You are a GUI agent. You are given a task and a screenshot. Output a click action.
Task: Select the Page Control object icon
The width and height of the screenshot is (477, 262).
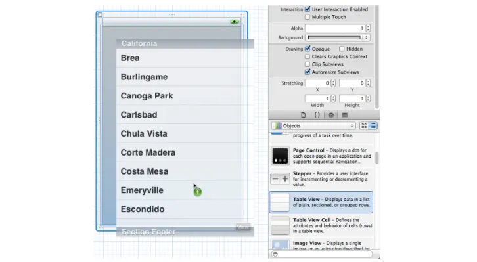[x=280, y=156]
